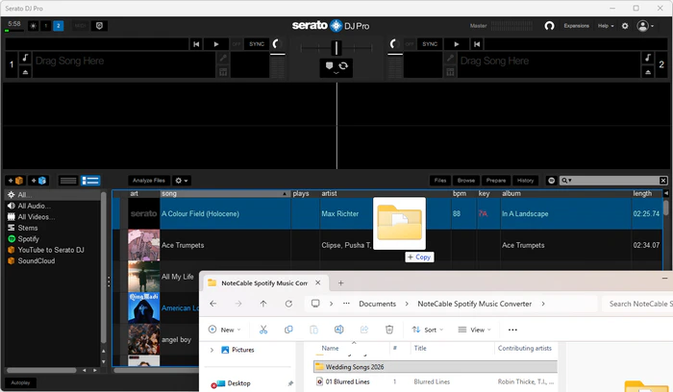Click the Analyze Files button
Viewport: 673px width, 392px height.
coord(149,181)
